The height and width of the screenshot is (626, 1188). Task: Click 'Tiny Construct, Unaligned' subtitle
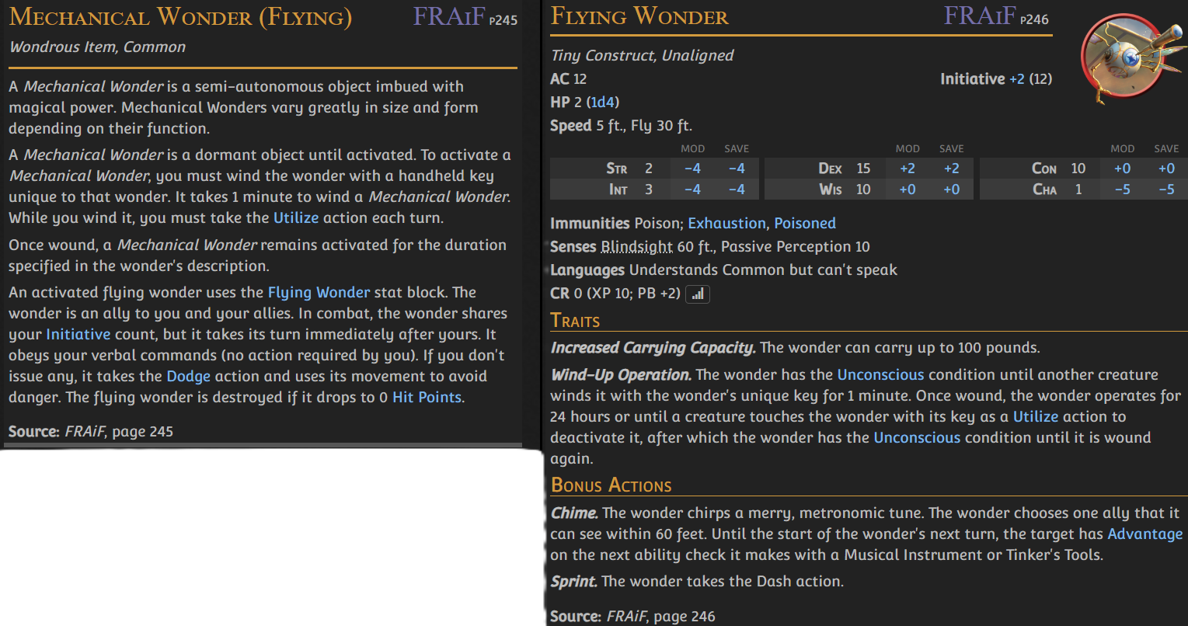click(x=642, y=56)
